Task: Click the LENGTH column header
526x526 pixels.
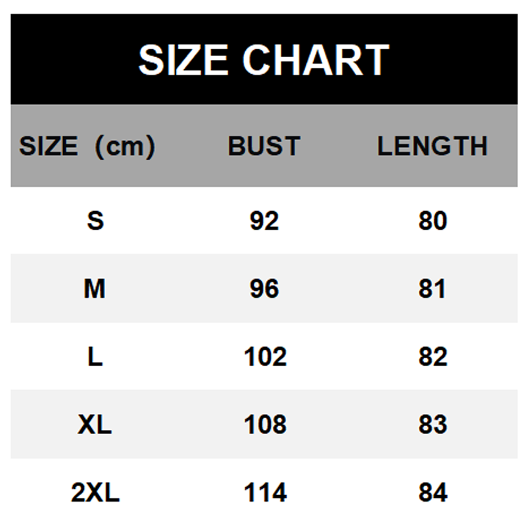Action: click(432, 146)
